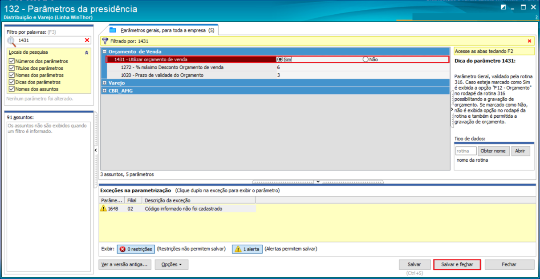Select row '1431 - Utilizar orçamento de venda'
540x279 pixels.
278,60
